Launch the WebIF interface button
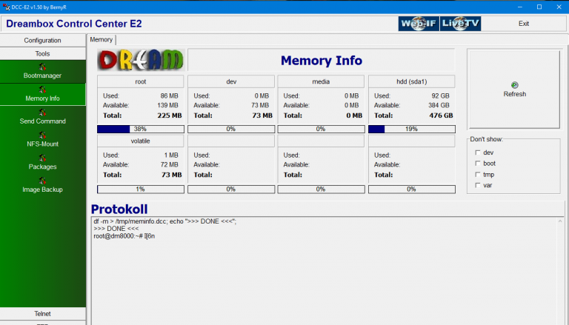Viewport: 569px width, 325px height. click(x=418, y=24)
